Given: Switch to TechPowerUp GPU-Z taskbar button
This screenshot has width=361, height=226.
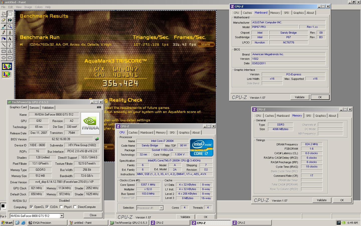Looking at the screenshot, I should coord(129,223).
